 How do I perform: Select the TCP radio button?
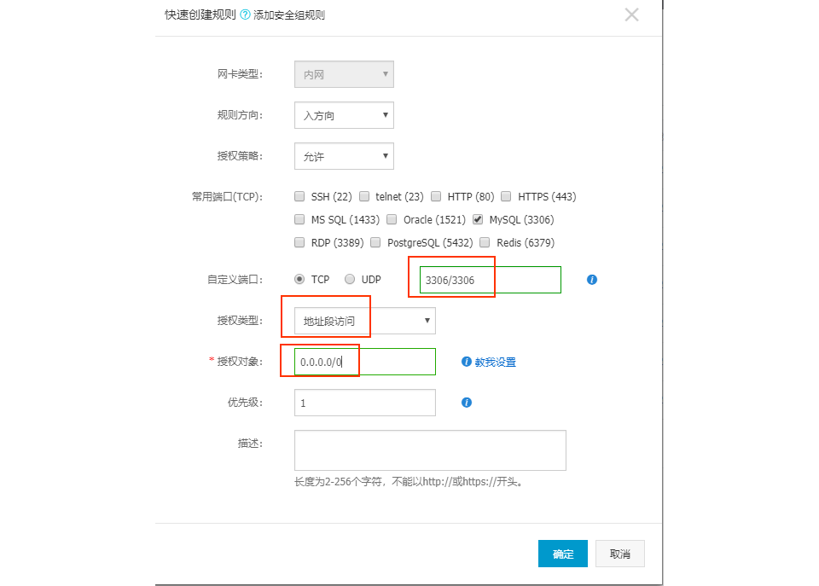(x=299, y=279)
